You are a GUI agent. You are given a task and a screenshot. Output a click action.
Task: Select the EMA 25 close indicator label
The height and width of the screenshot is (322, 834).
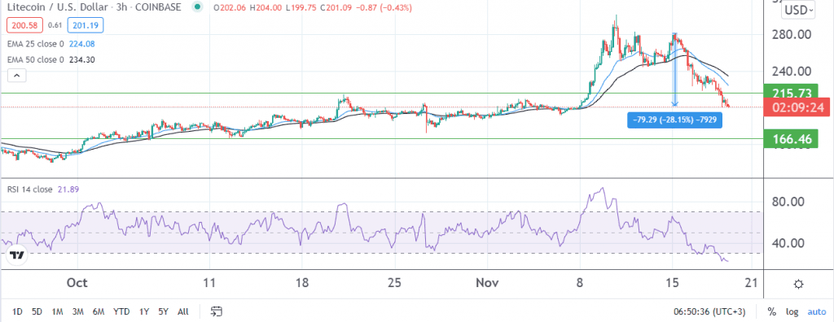[x=36, y=44]
